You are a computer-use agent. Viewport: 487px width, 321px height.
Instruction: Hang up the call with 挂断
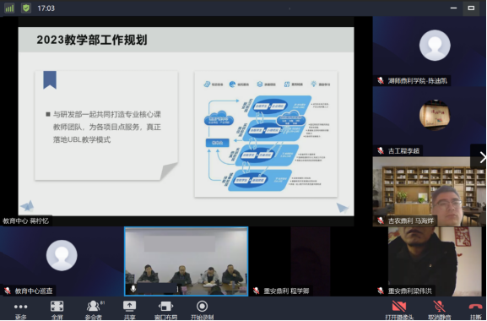[475, 310]
